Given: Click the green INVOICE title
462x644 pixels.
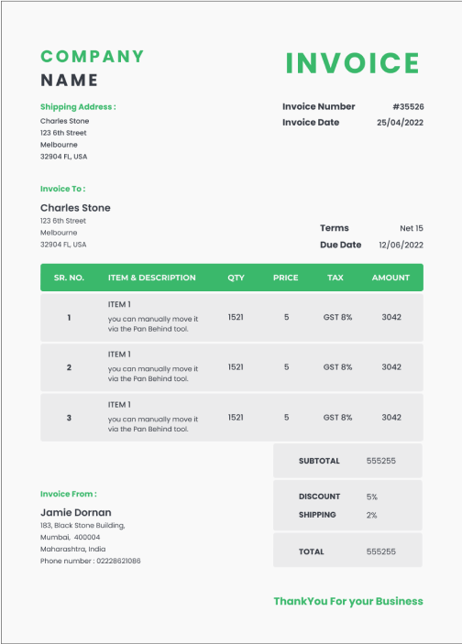Looking at the screenshot, I should (352, 63).
